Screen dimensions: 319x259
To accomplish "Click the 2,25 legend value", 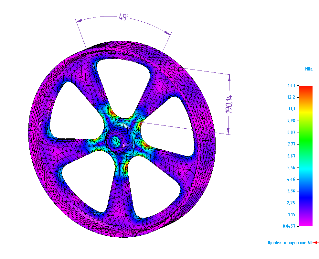I will coord(291,203).
